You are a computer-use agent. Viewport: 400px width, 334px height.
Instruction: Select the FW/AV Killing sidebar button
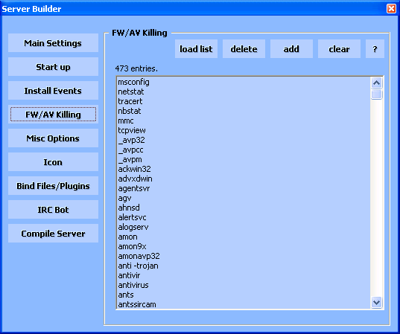(x=53, y=115)
